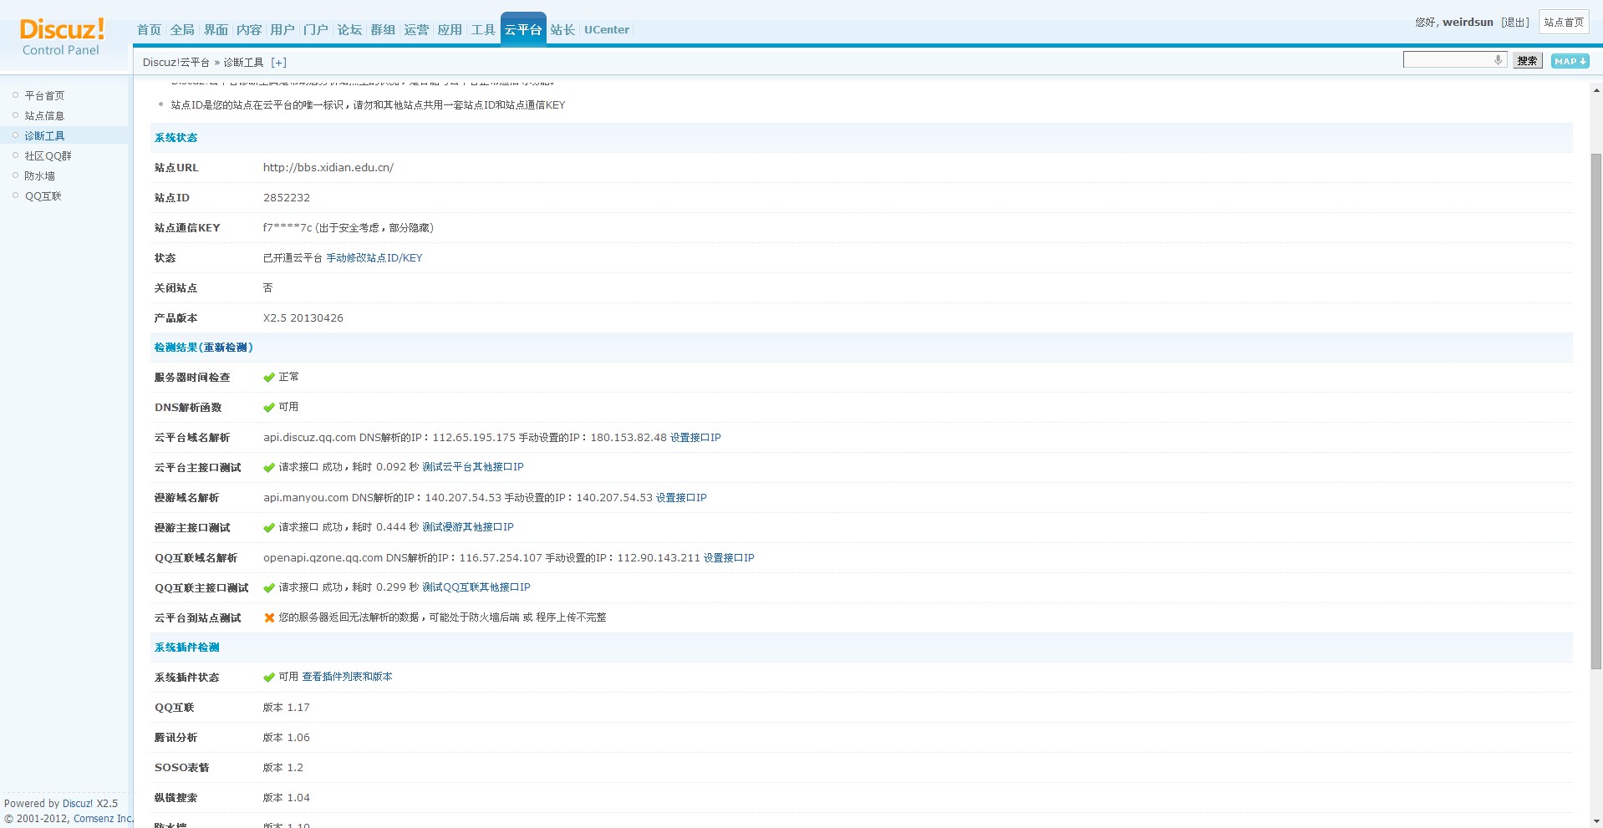Open the 应用 top menu
The image size is (1603, 828).
[450, 30]
